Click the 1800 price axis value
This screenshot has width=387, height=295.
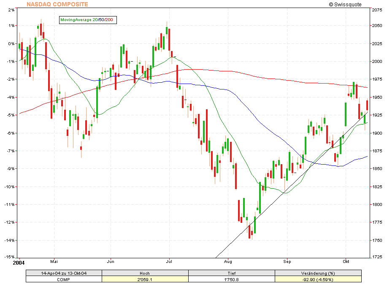click(x=377, y=204)
